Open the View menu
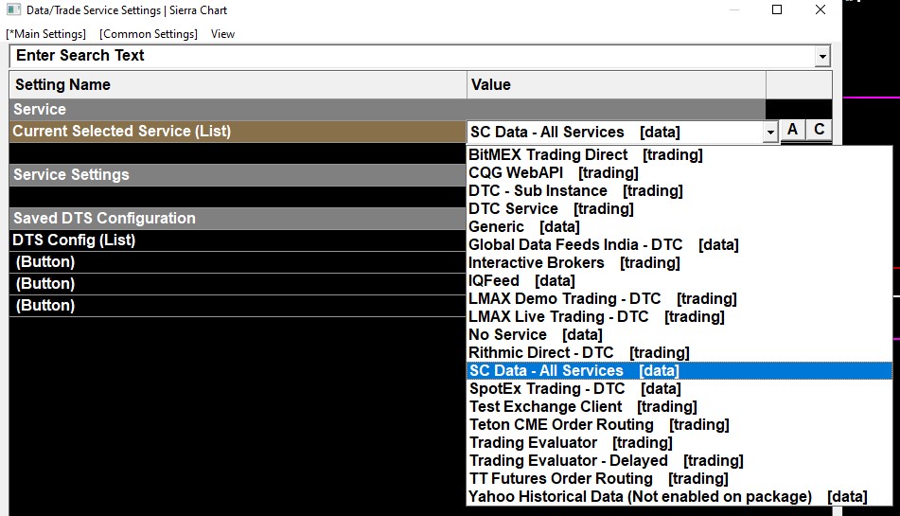The width and height of the screenshot is (900, 516). click(x=222, y=34)
